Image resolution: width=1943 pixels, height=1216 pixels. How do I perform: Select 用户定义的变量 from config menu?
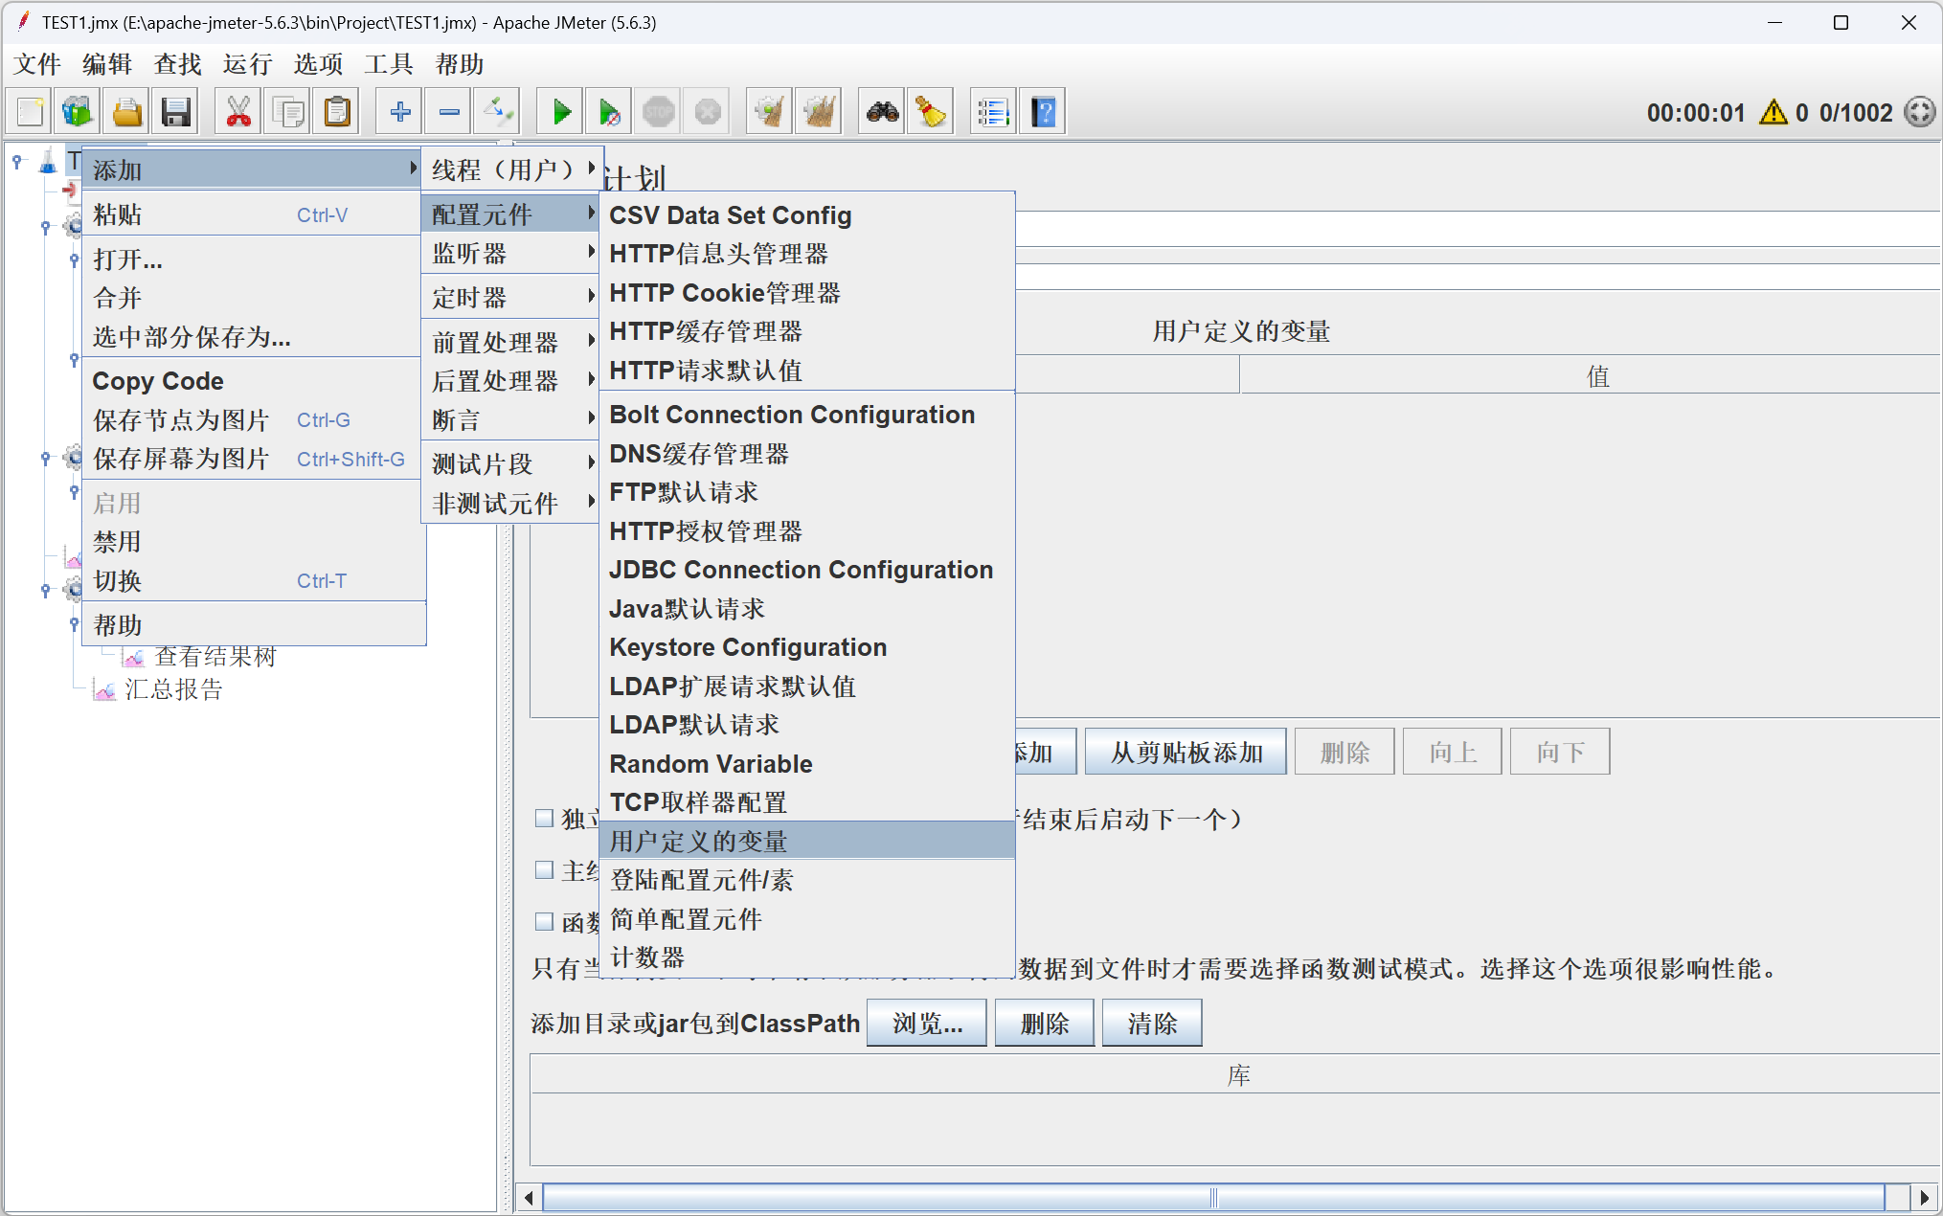pos(807,841)
